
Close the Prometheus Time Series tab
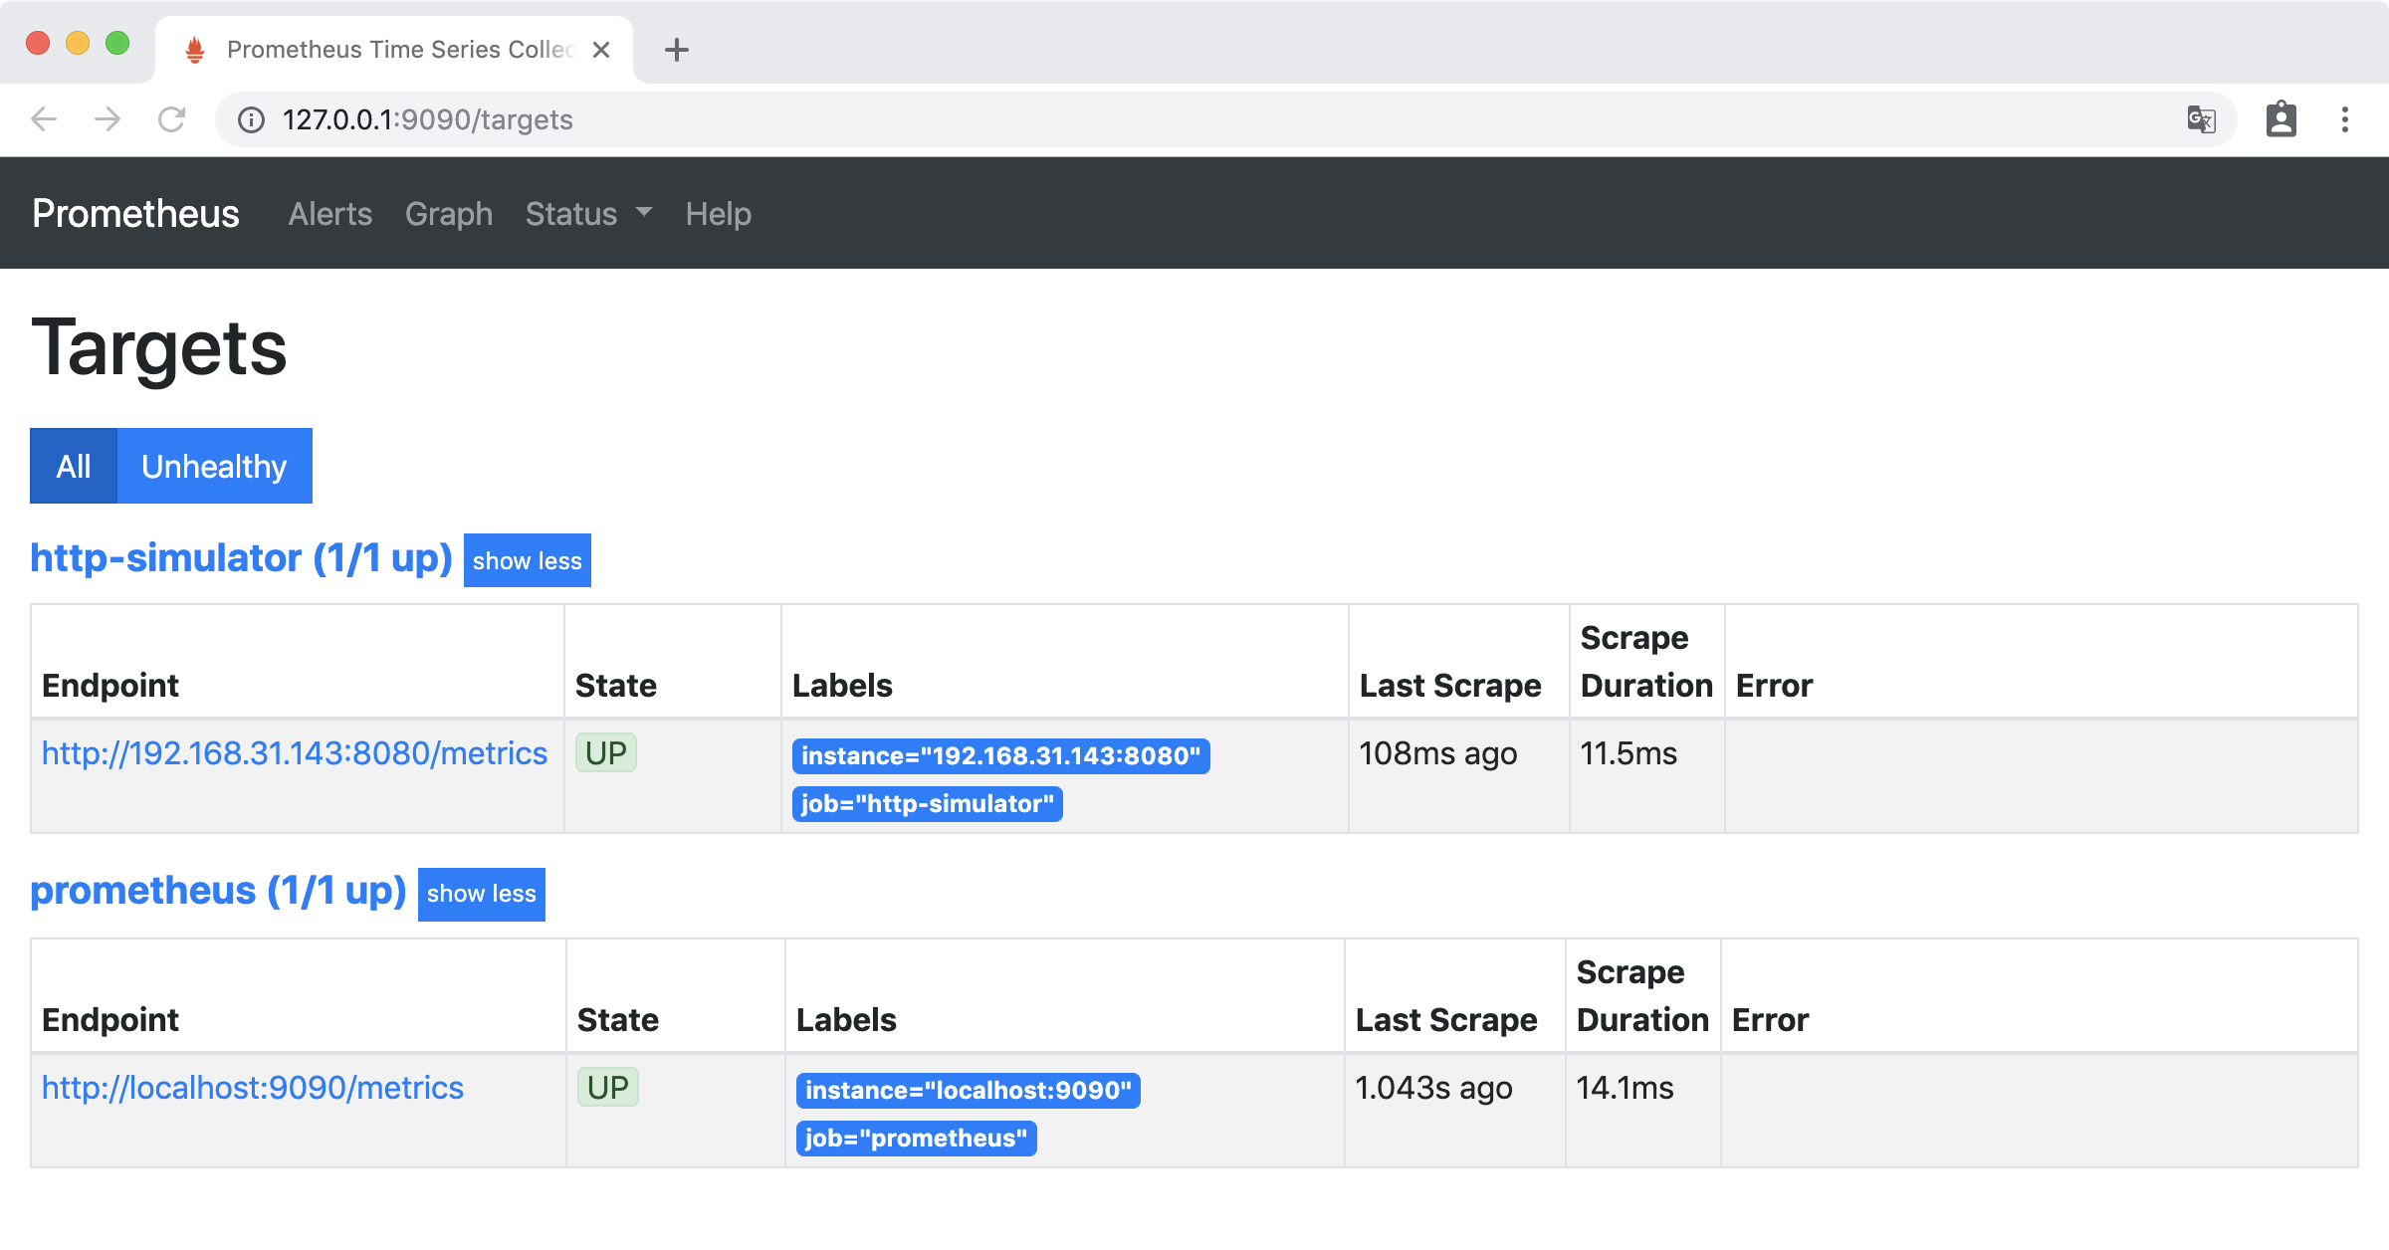601,50
